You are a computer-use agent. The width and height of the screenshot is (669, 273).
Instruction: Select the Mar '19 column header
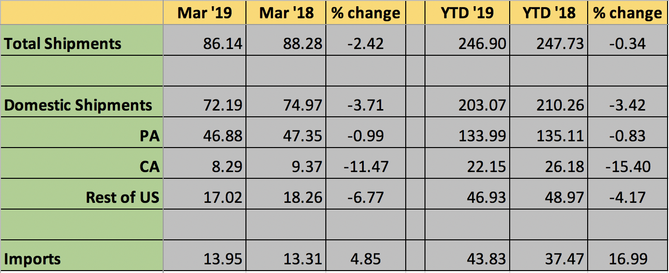tap(204, 12)
